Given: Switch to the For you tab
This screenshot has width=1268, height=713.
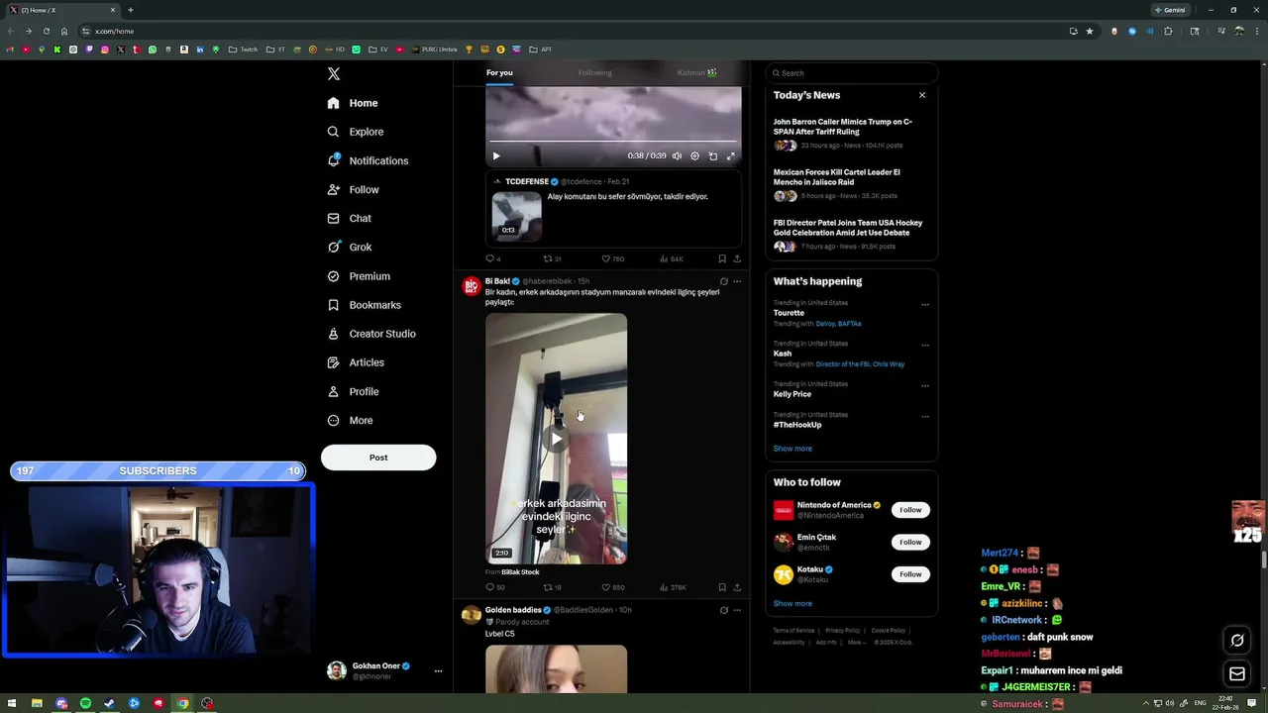Looking at the screenshot, I should coord(499,72).
